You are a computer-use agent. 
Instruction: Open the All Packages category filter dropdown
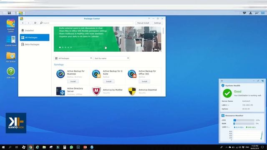73,58
